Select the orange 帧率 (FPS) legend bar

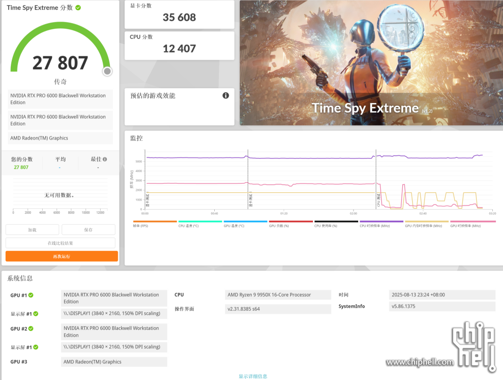(x=155, y=221)
